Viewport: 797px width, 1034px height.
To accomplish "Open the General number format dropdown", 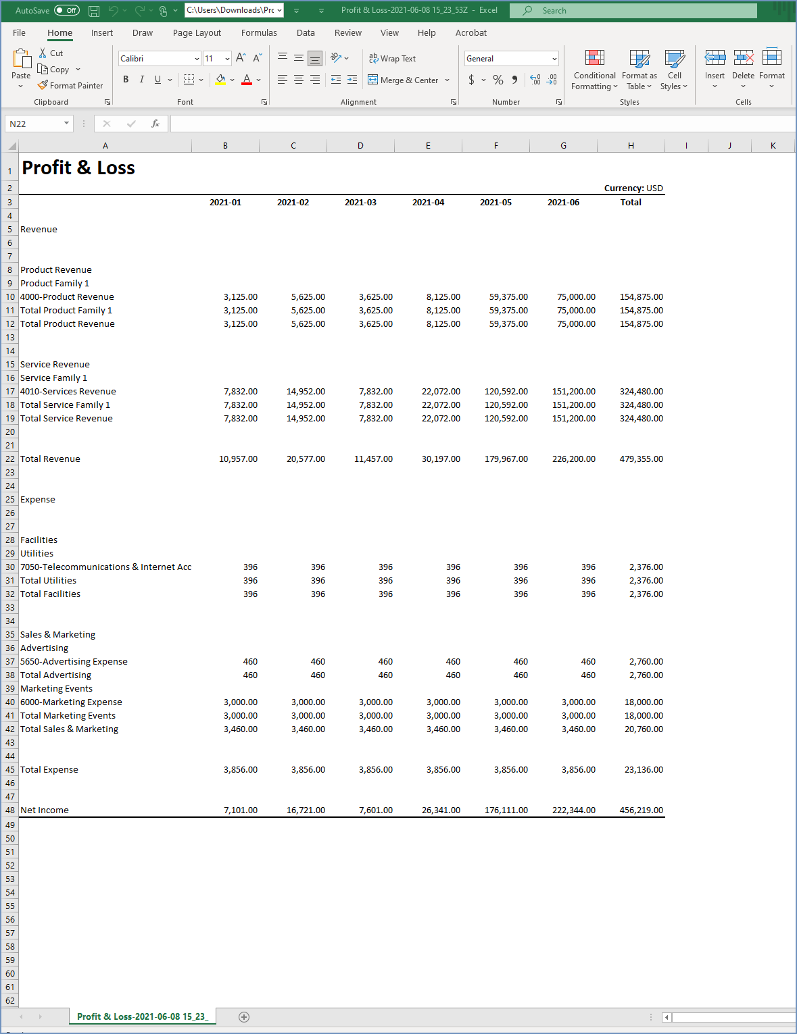I will [554, 59].
